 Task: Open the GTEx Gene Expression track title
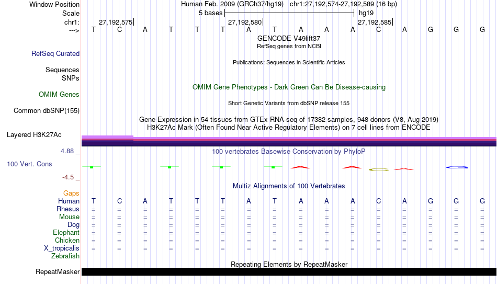point(289,119)
